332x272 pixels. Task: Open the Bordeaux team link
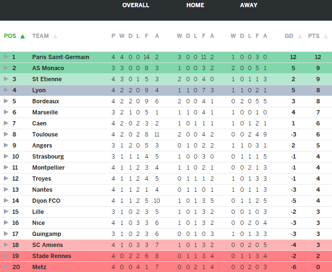(46, 101)
